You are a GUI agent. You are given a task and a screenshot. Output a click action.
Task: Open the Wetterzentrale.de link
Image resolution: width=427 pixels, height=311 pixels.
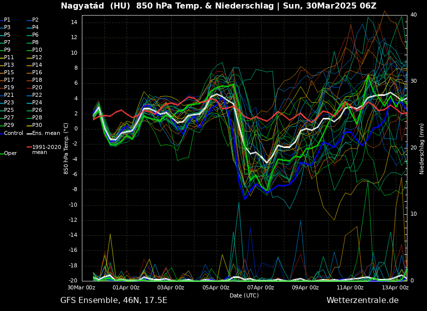(x=362, y=300)
